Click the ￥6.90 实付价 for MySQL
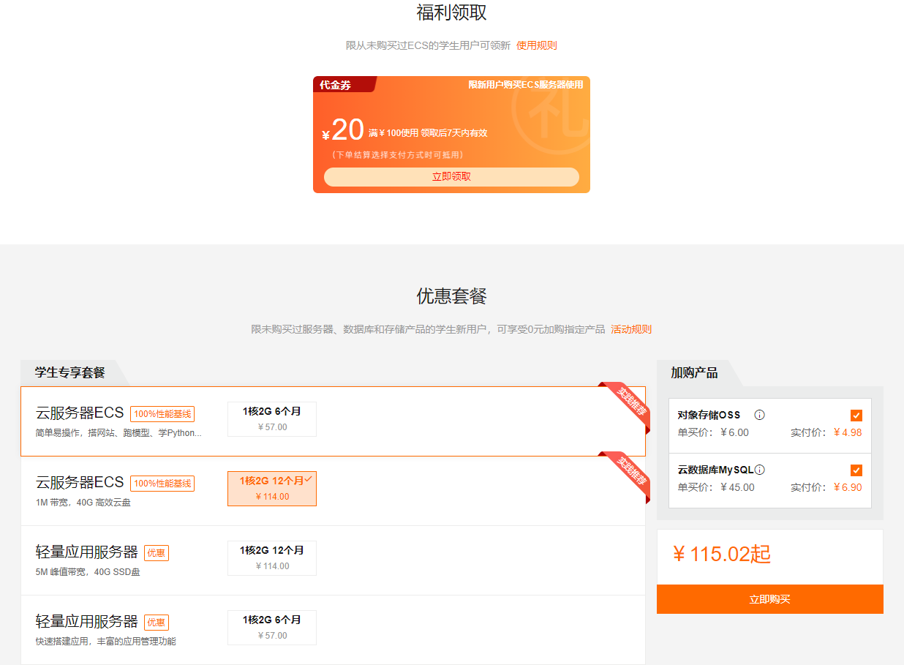Viewport: 904px width, 665px height. point(848,487)
